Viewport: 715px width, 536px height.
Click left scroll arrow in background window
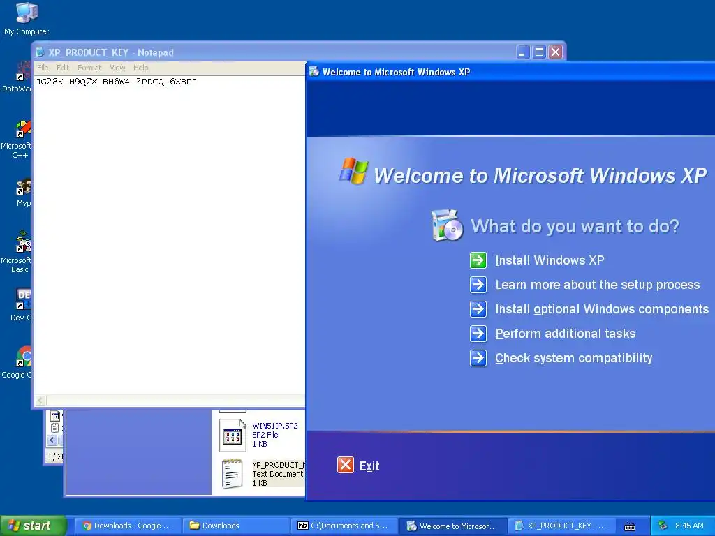52,440
